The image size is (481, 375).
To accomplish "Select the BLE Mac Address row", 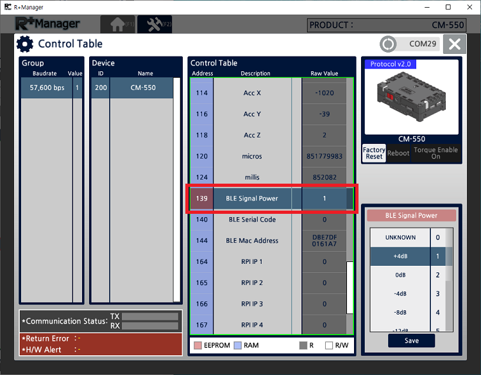I will [252, 241].
